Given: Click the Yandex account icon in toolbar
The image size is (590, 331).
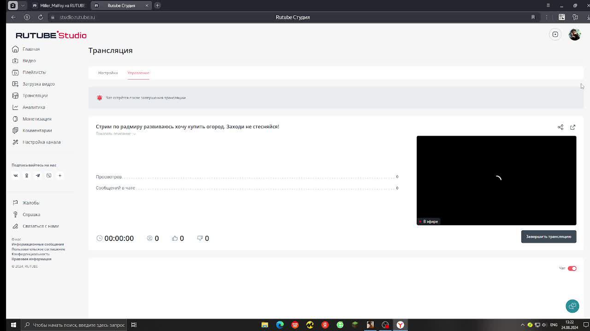Looking at the screenshot, I should [27, 17].
